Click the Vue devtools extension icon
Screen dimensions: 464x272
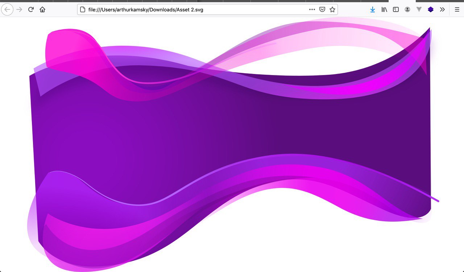coord(419,9)
